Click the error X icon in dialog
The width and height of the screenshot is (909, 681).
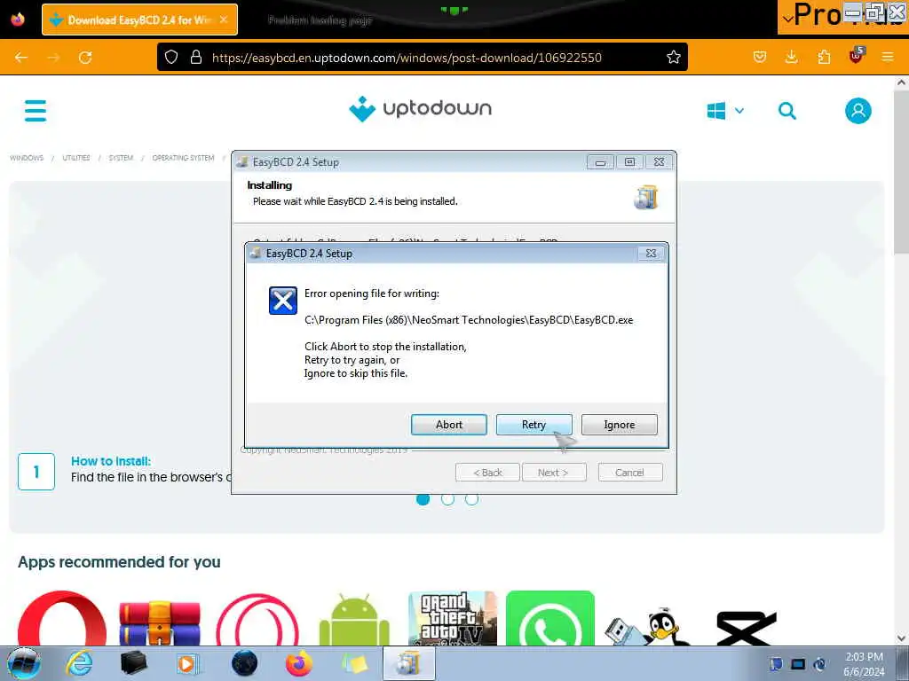pyautogui.click(x=283, y=301)
